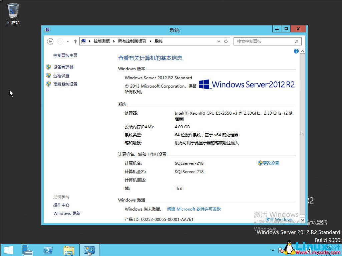Show hidden icons in the system tray
This screenshot has height=256, width=342.
click(273, 250)
